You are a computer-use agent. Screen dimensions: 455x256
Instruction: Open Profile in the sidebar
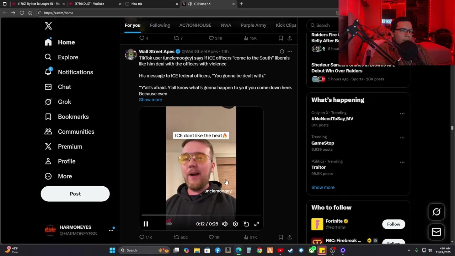pyautogui.click(x=59, y=161)
